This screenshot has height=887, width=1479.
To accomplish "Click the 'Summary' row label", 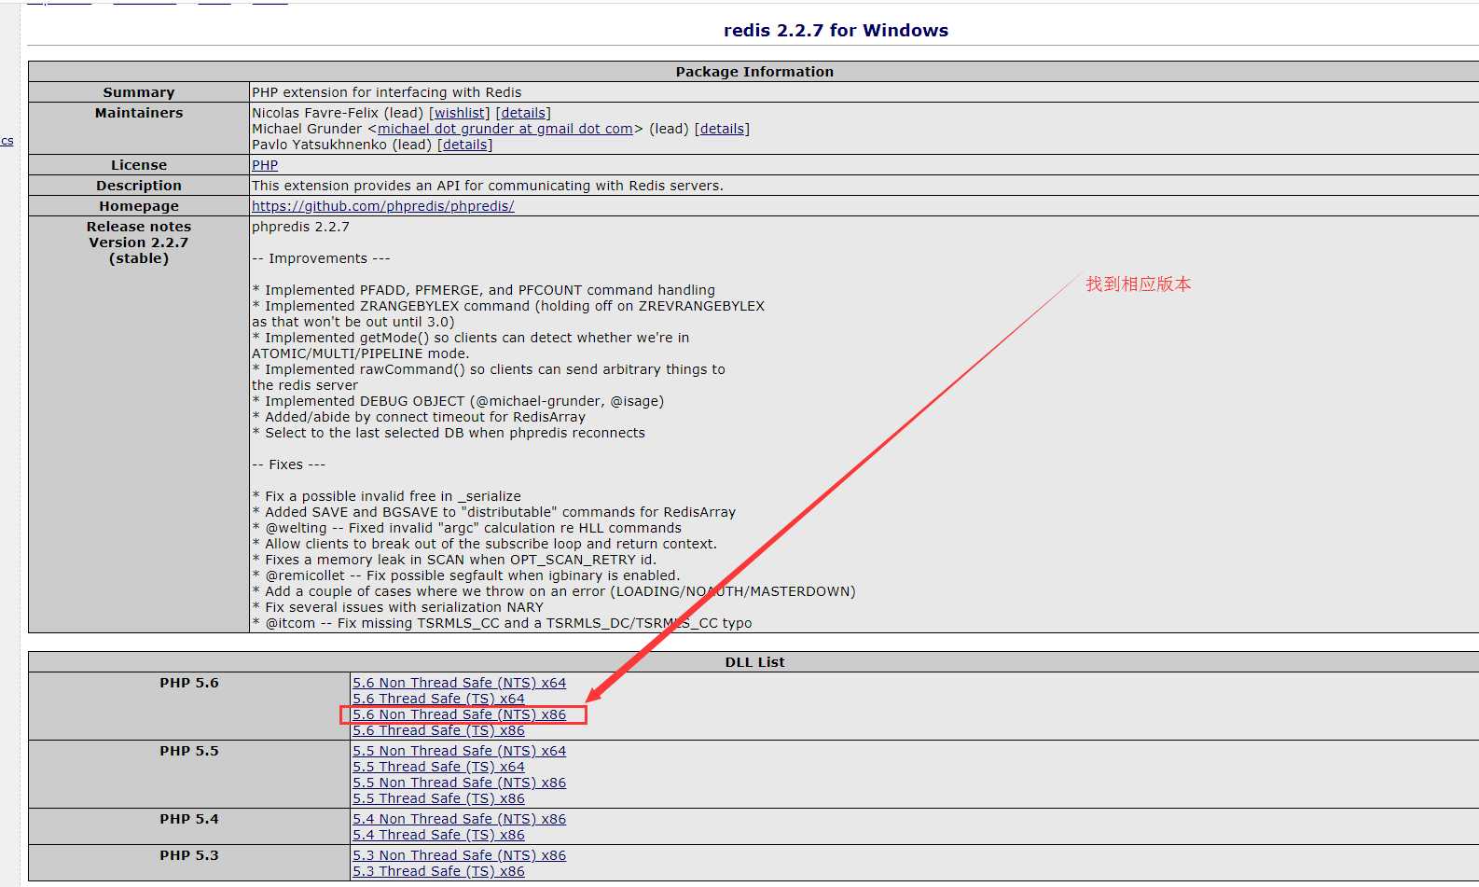I will click(x=139, y=92).
